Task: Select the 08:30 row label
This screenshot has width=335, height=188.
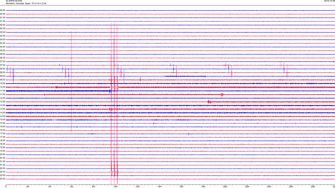Action: point(2,72)
